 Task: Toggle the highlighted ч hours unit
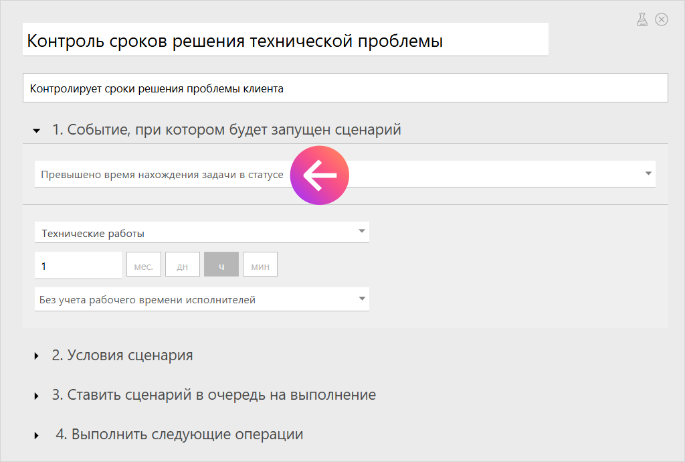221,266
